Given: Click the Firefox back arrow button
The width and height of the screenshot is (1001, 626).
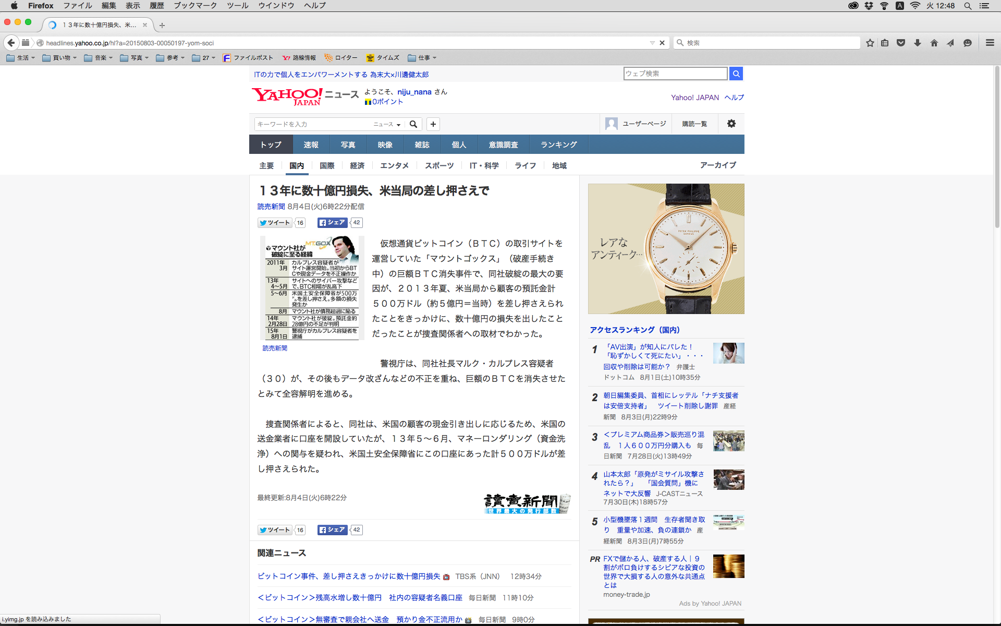Looking at the screenshot, I should pos(11,43).
